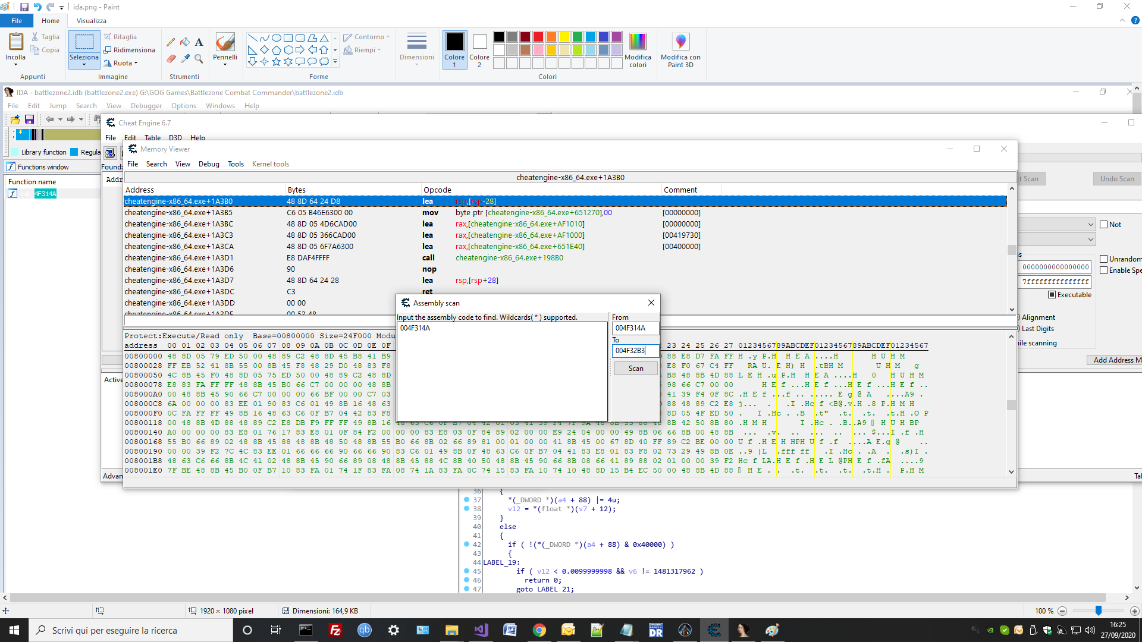Check the Unrandomizer option
This screenshot has height=642, width=1142.
tap(1105, 259)
